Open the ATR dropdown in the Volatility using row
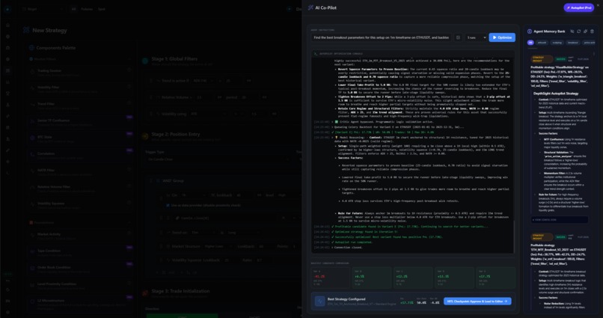Image resolution: width=603 pixels, height=318 pixels. (209, 114)
